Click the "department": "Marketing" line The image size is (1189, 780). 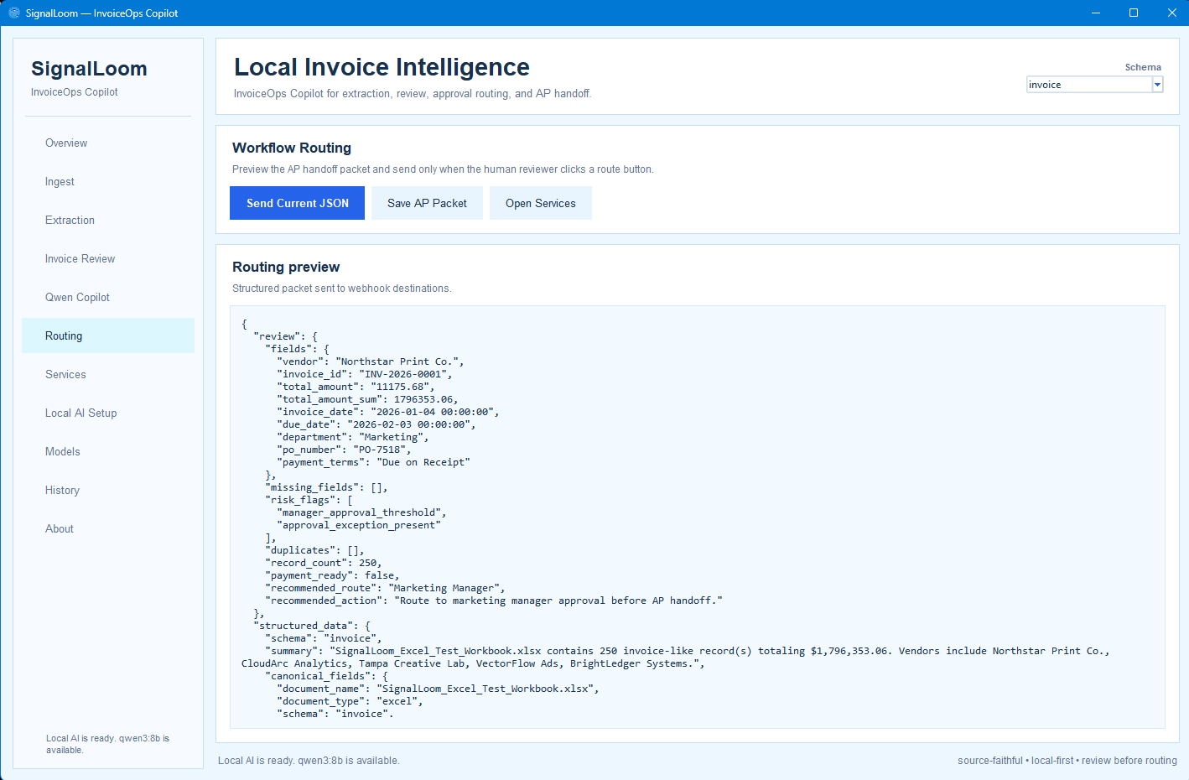coord(352,437)
